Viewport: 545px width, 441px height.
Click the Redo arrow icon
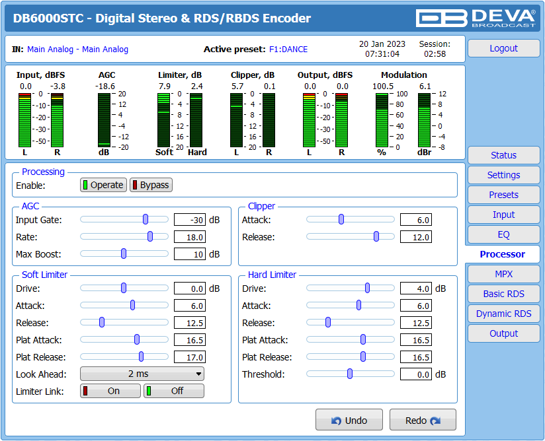pos(435,421)
